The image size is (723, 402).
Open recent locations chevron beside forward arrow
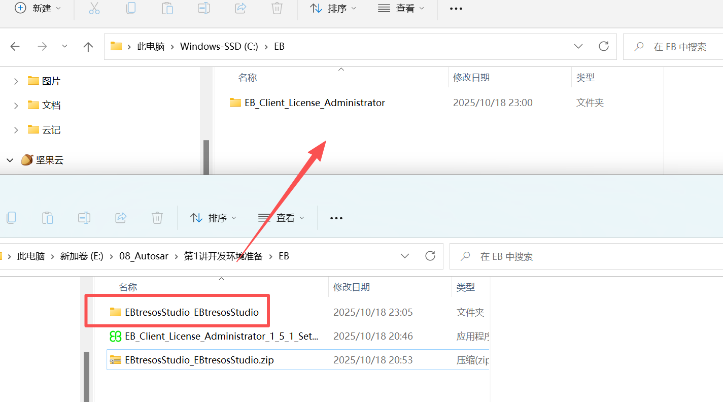(64, 47)
